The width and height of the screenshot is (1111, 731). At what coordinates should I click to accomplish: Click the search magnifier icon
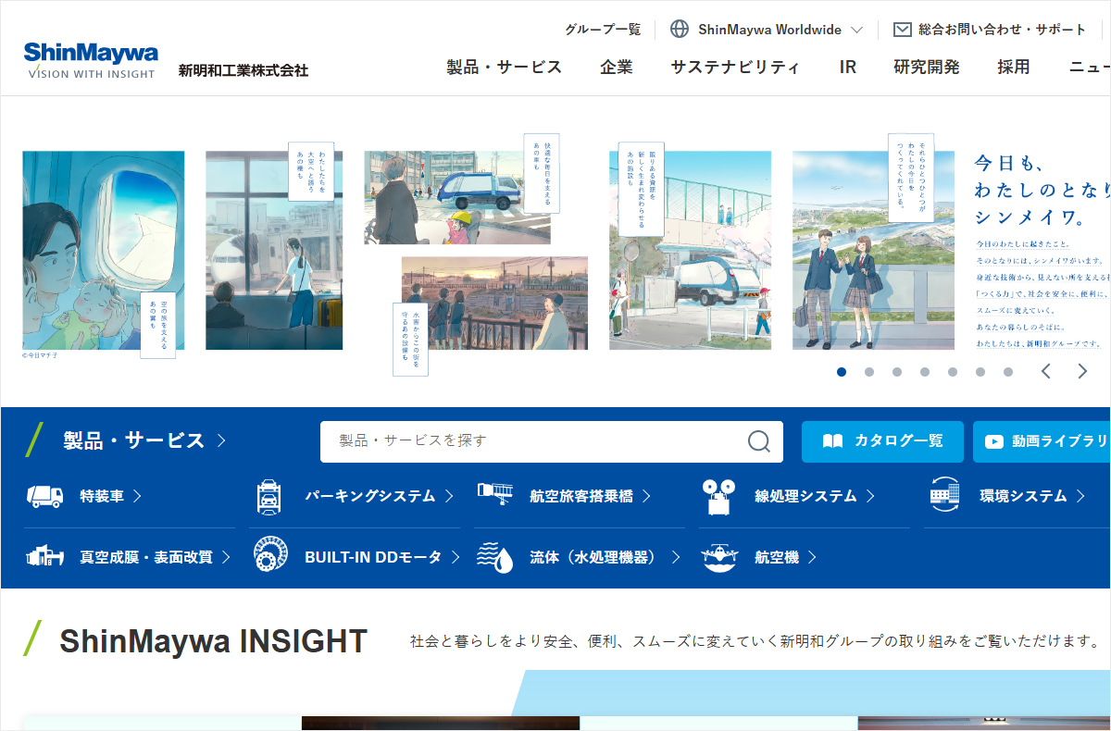click(759, 441)
